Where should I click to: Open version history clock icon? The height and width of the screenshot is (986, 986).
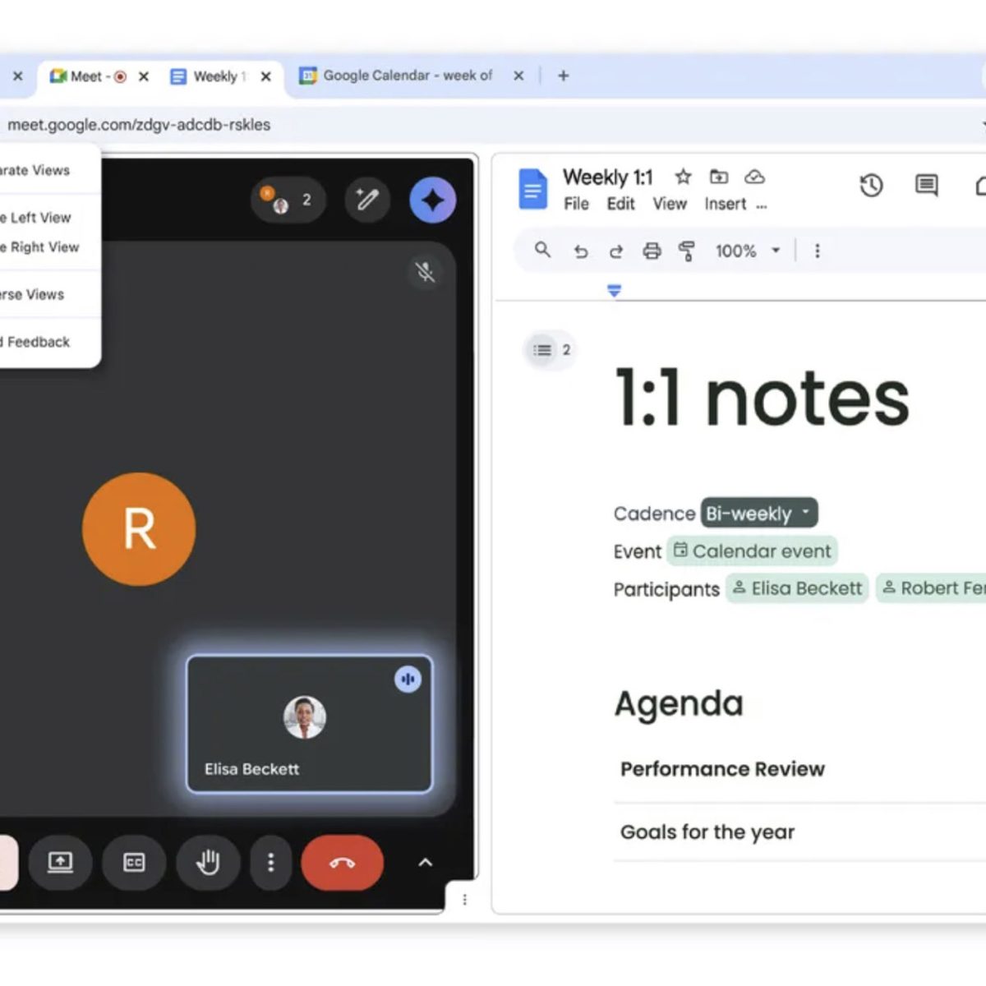(871, 186)
